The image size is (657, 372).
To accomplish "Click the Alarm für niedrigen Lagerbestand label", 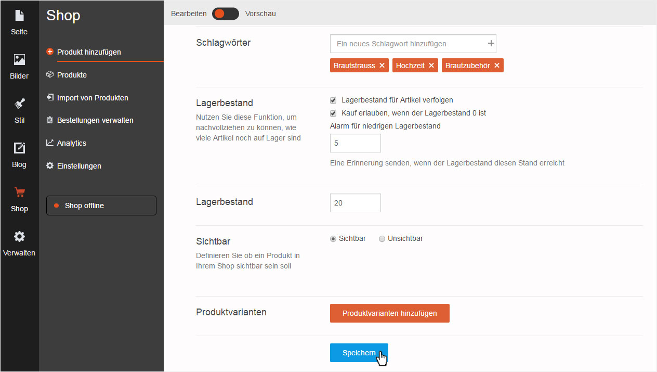I will click(385, 126).
